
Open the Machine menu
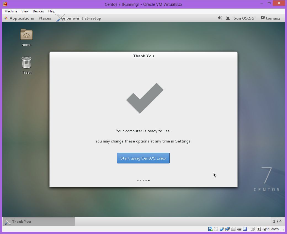coord(11,11)
